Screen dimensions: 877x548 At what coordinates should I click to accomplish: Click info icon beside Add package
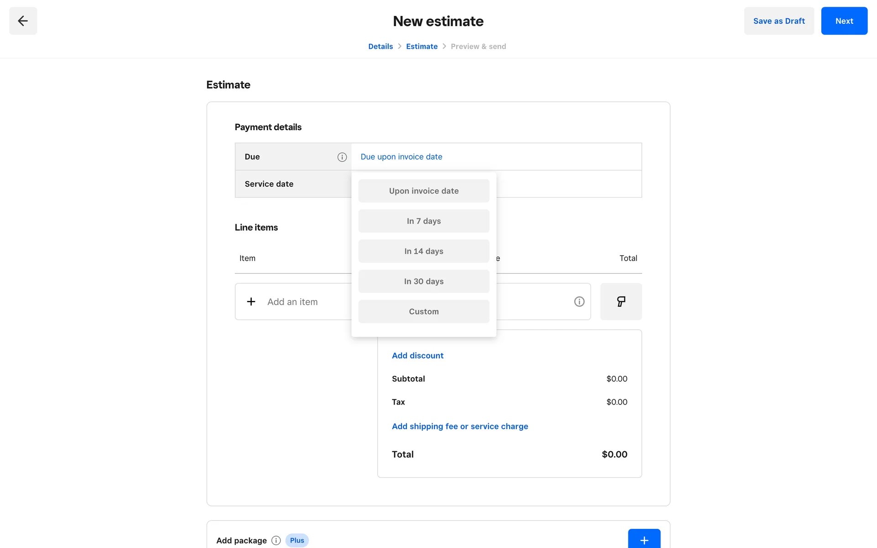click(x=276, y=540)
